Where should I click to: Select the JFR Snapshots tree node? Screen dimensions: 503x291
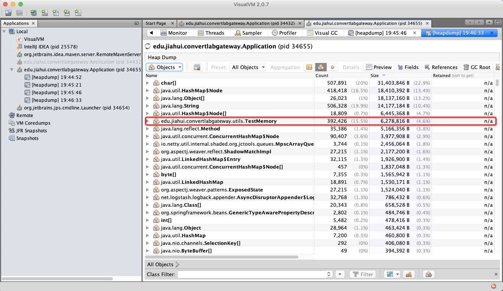[28, 130]
